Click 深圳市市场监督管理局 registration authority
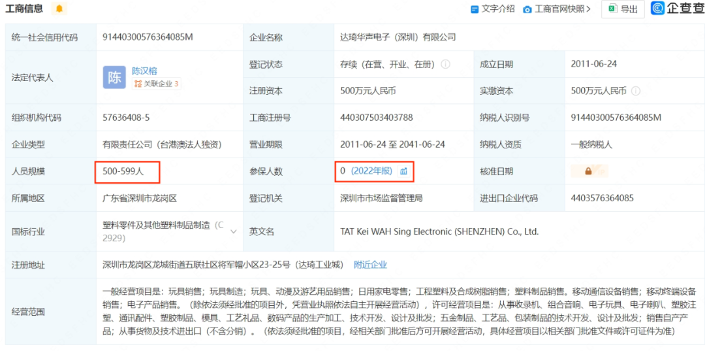This screenshot has height=351, width=705. [381, 198]
